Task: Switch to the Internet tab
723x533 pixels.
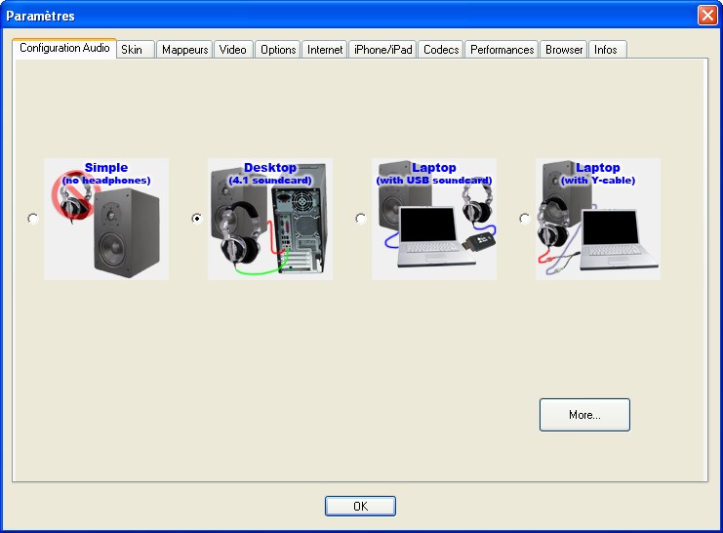Action: click(x=325, y=50)
